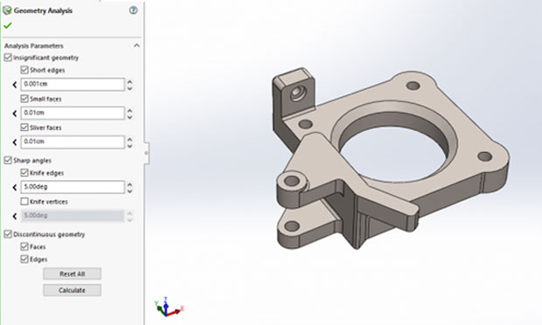Collapse the Analysis Parameters section
542x325 pixels.
pyautogui.click(x=136, y=45)
